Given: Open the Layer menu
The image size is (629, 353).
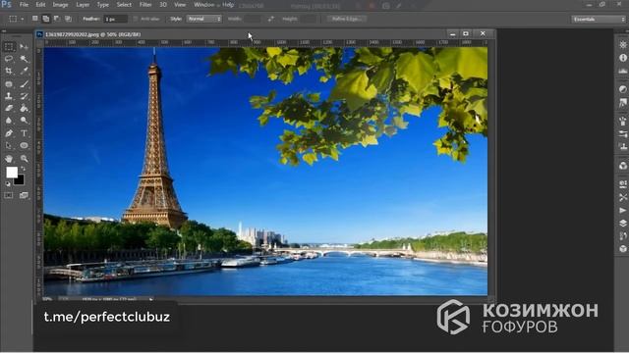Looking at the screenshot, I should [x=83, y=5].
